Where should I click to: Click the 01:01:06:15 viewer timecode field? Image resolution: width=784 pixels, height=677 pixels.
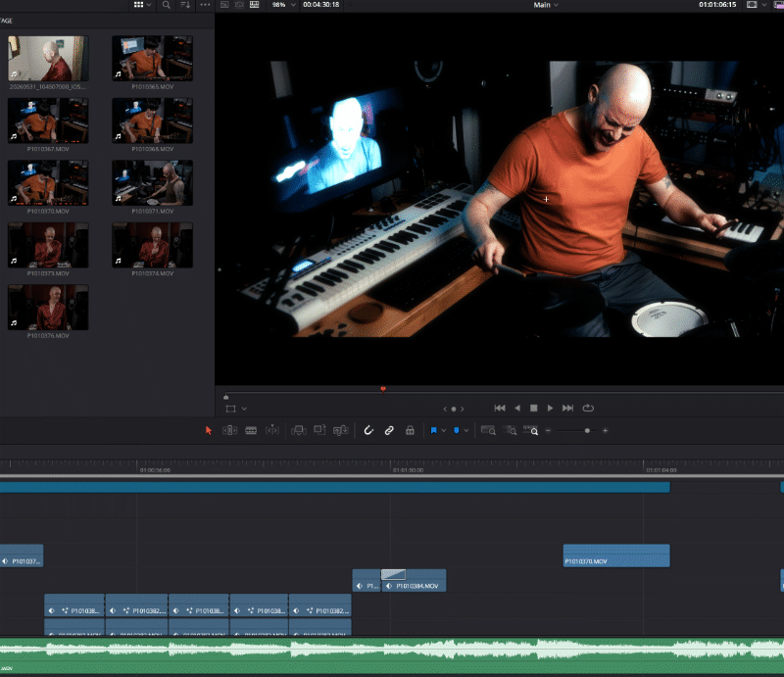[717, 5]
